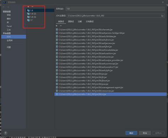The width and height of the screenshot is (168, 138).
Task: Open the 全局库 (Global Libraries) page
Action: pyautogui.click(x=10, y=41)
